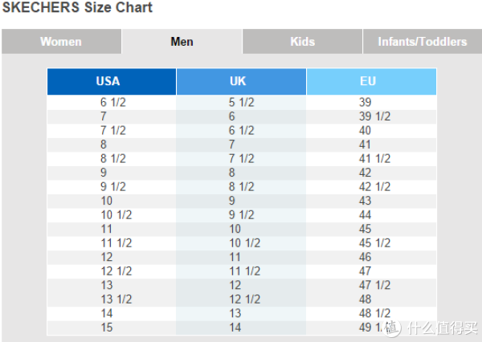
Task: Select the Men size tab
Action: tap(182, 42)
